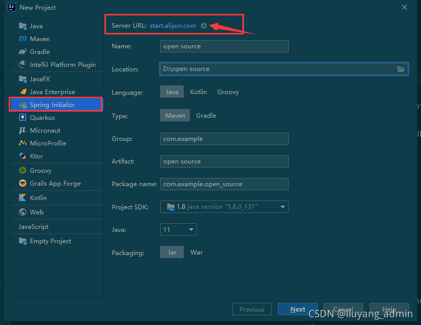Close the New Project dialog
The height and width of the screenshot is (325, 421).
[x=405, y=7]
